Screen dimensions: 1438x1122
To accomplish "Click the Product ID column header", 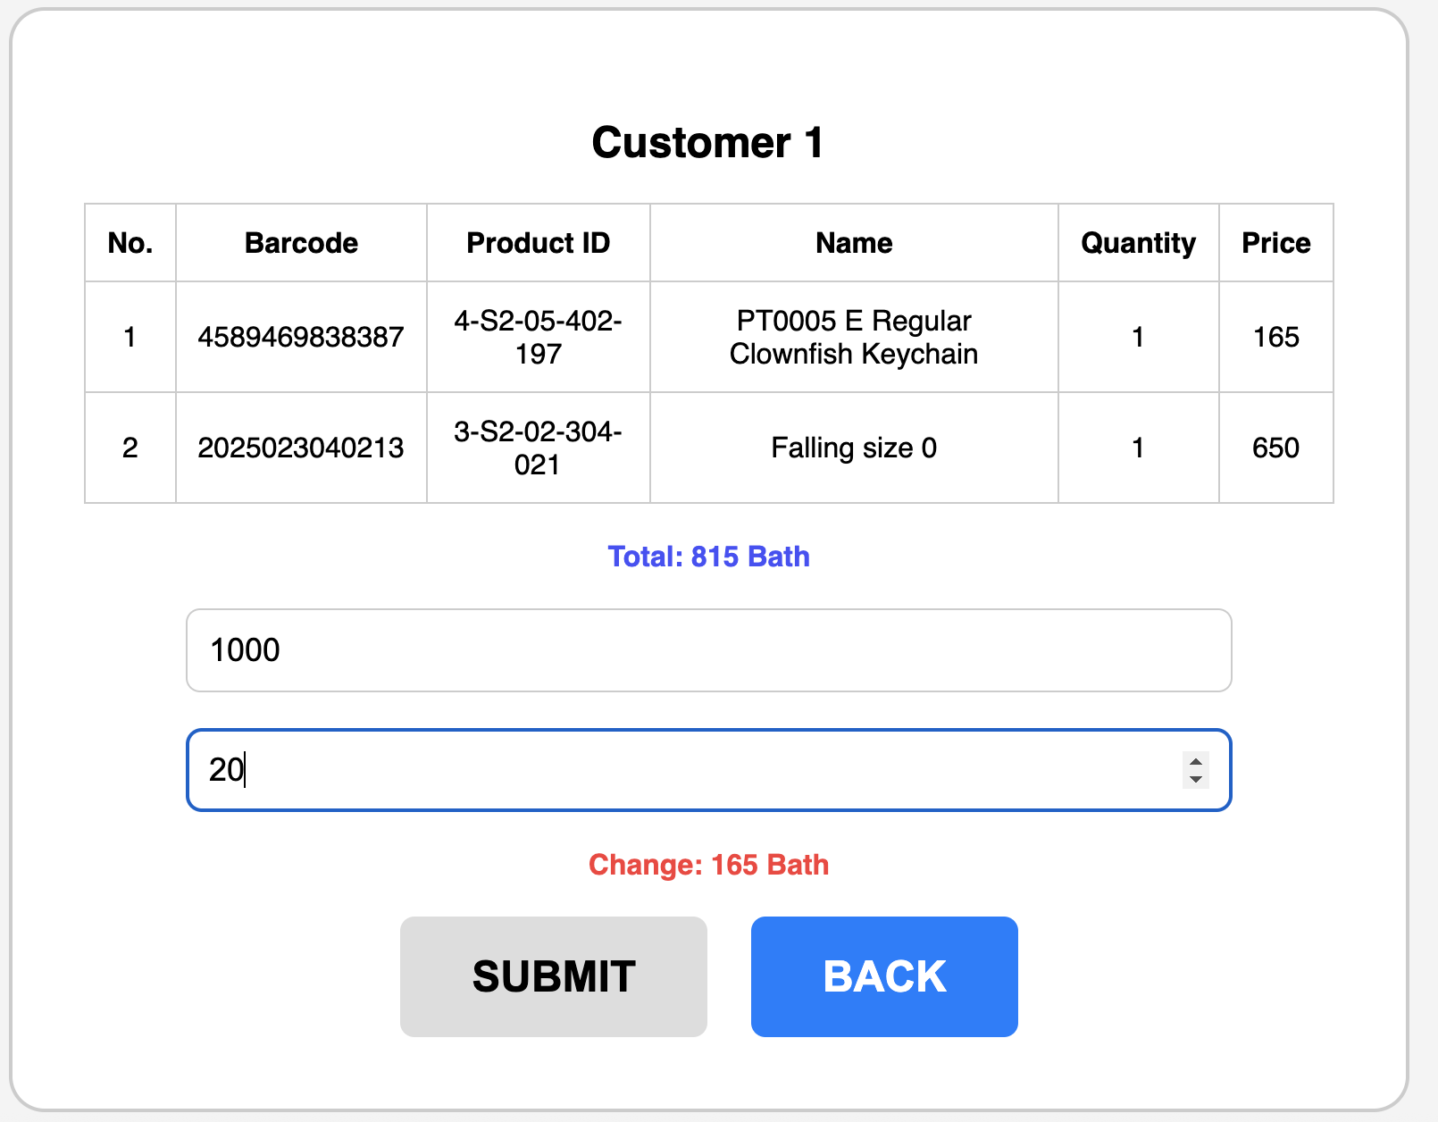I will [x=538, y=243].
